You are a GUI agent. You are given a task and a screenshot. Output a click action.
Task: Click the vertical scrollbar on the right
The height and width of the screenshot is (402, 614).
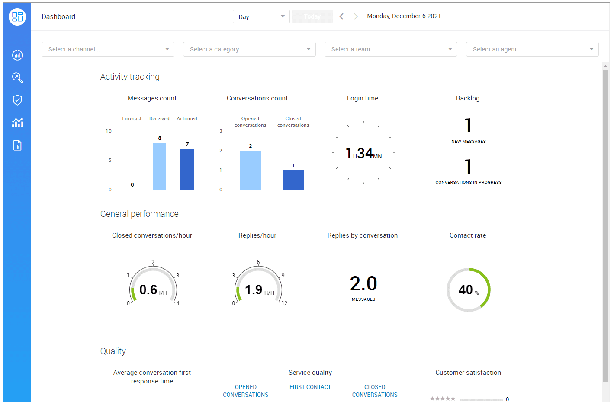tap(605, 225)
